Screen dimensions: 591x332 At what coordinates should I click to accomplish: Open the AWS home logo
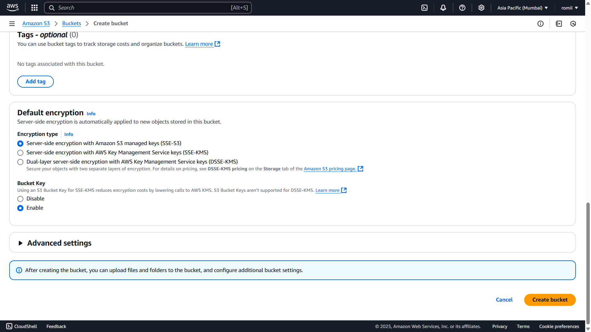(x=13, y=8)
